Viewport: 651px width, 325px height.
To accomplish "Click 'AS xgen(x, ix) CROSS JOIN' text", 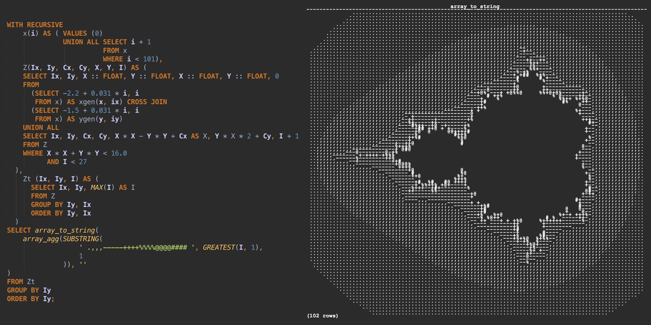I will pyautogui.click(x=117, y=102).
